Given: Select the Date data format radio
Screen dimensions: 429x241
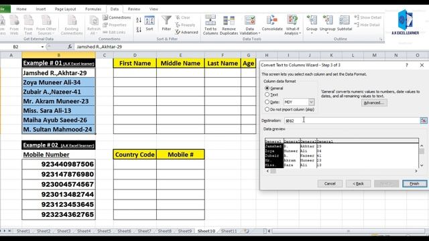Looking at the screenshot, I should (267, 102).
